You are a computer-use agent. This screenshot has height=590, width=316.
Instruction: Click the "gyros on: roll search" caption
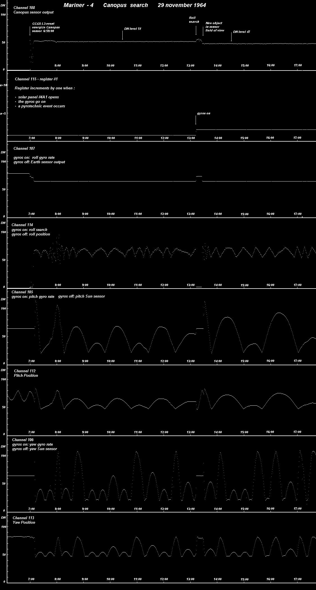(x=29, y=230)
